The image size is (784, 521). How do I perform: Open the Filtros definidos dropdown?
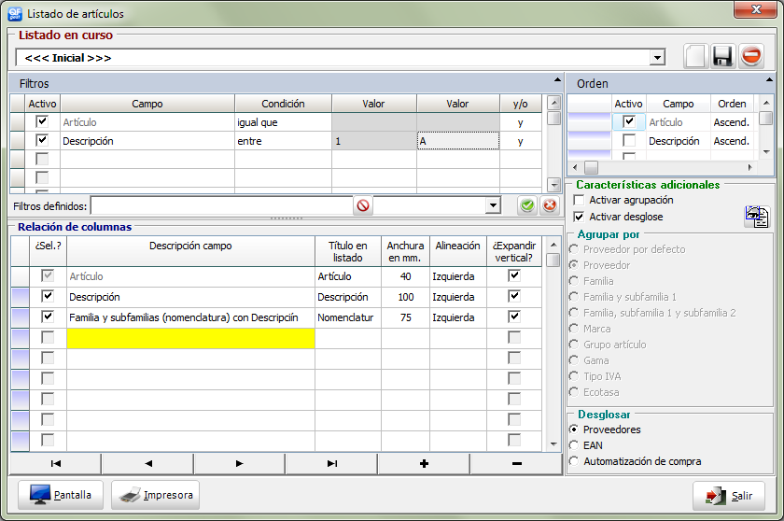coord(493,205)
